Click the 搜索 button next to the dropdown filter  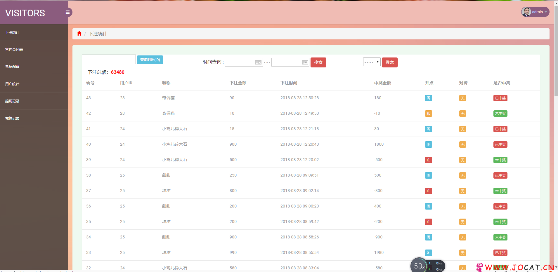click(389, 62)
